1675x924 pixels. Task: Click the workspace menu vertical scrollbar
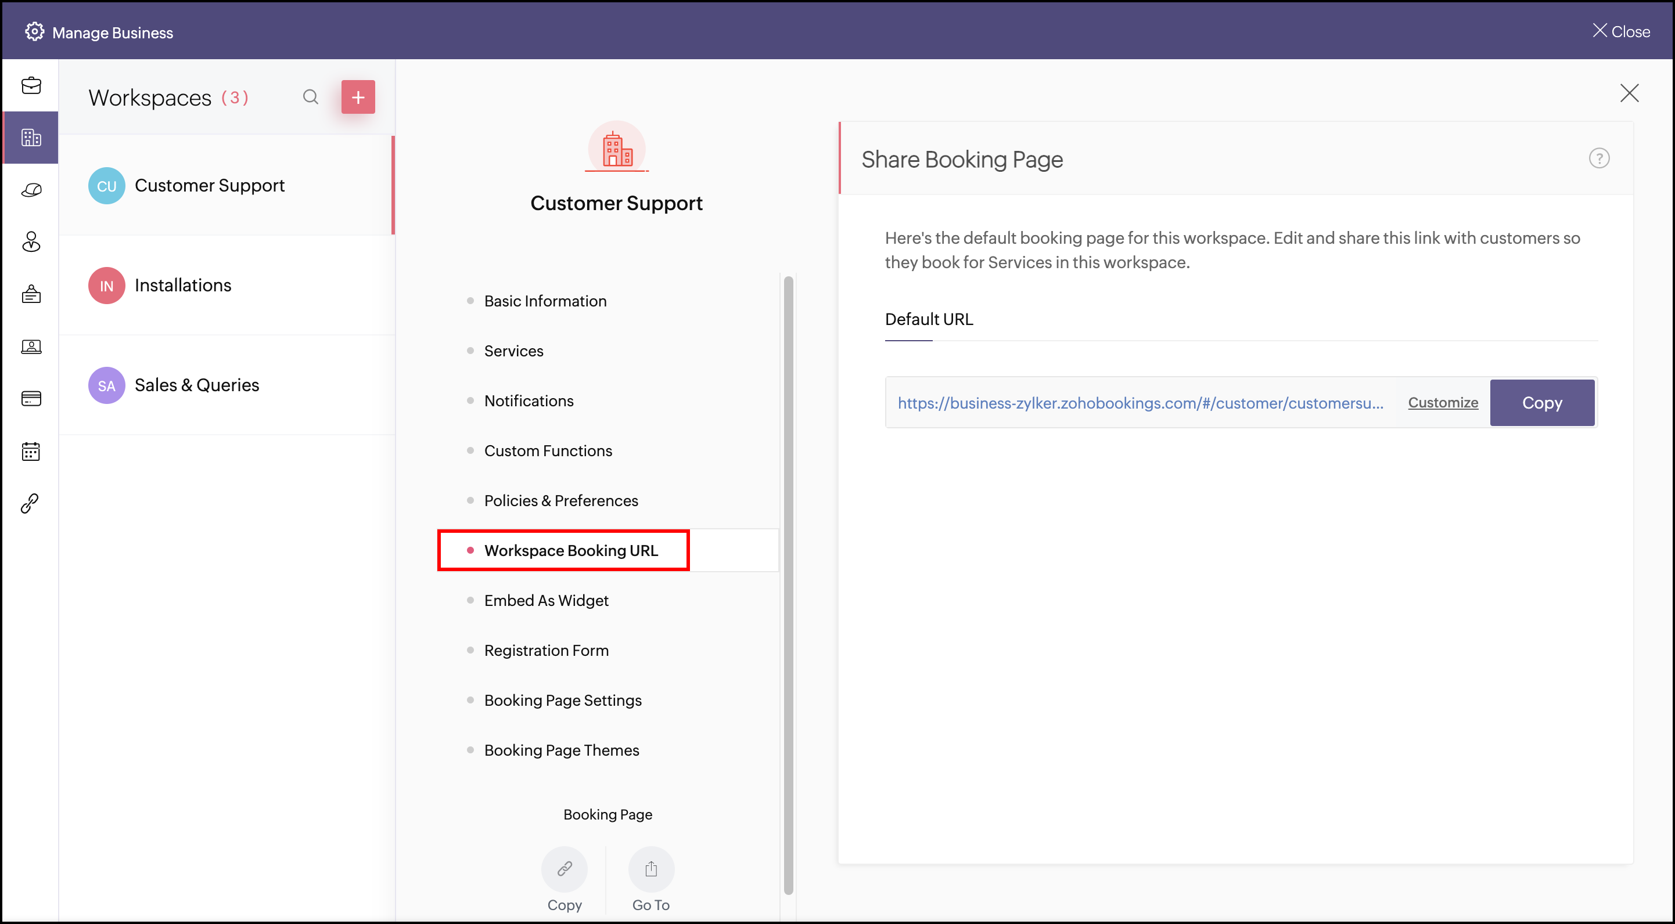pyautogui.click(x=788, y=585)
